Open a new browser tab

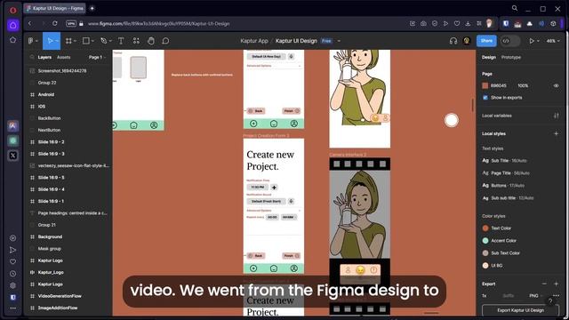(x=92, y=8)
